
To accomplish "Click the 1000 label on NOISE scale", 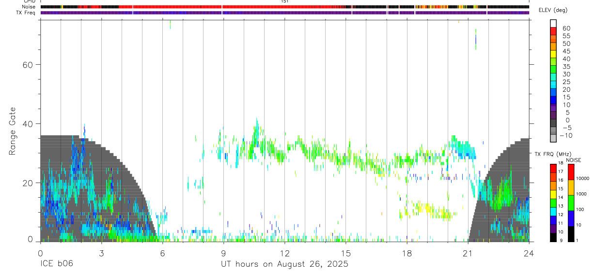I will click(581, 194).
